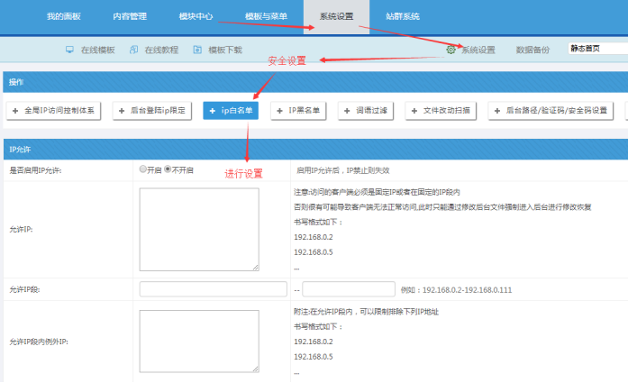
Task: Click the 允许IP段内例外IP text area
Action: [x=199, y=341]
